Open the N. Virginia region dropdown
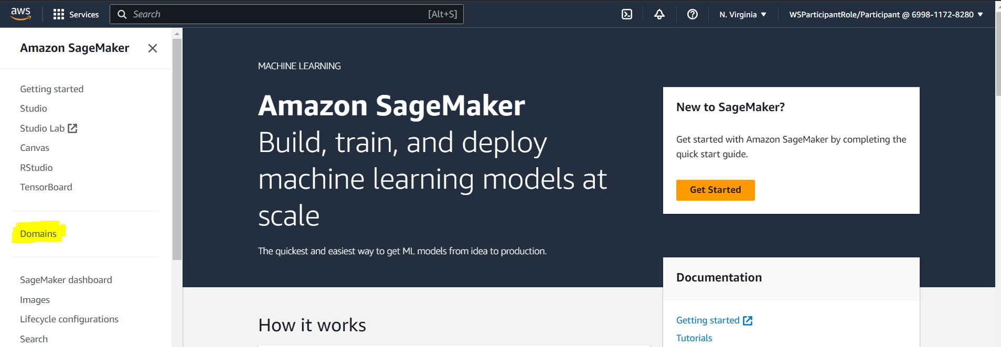 point(743,15)
